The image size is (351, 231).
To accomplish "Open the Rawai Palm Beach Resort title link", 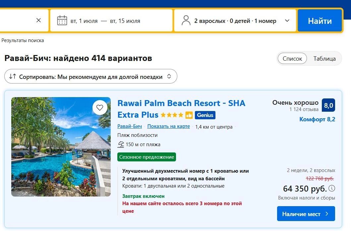I will pyautogui.click(x=181, y=103).
